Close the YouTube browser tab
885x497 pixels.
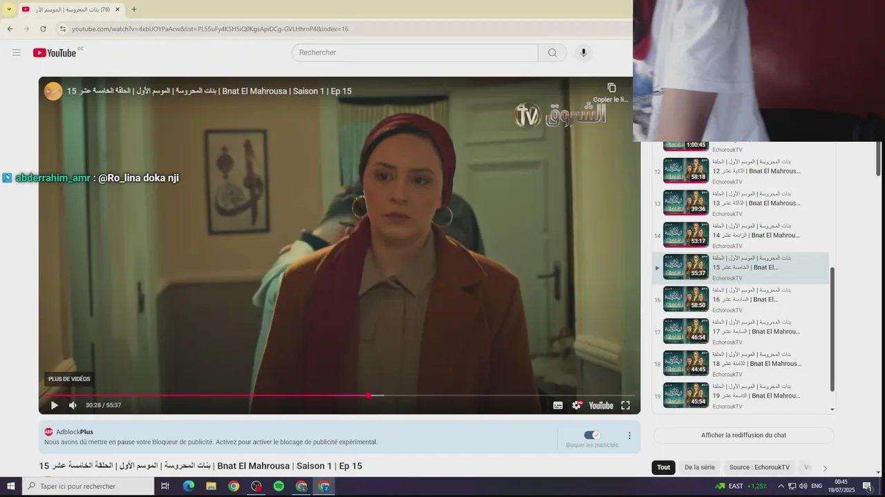point(118,9)
